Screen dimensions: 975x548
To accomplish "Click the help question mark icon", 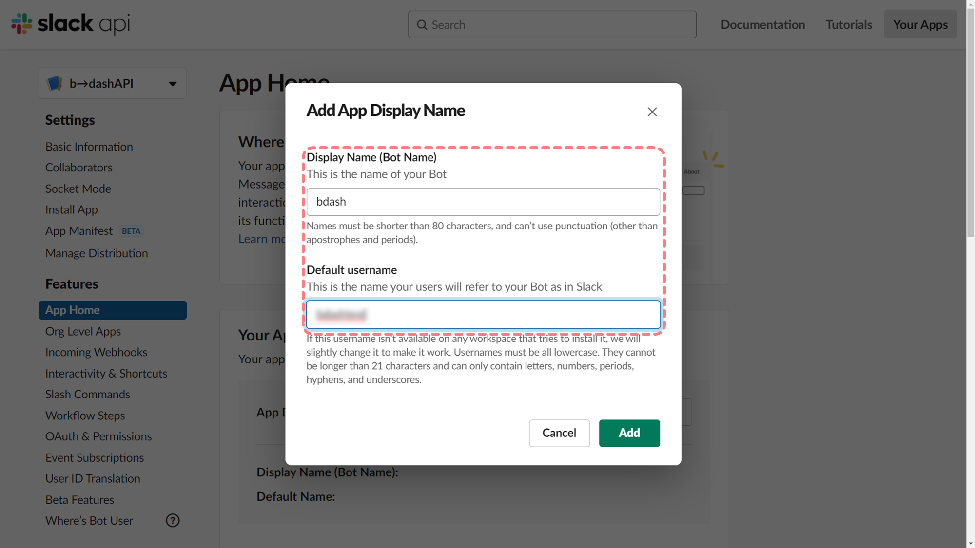I will coord(173,520).
